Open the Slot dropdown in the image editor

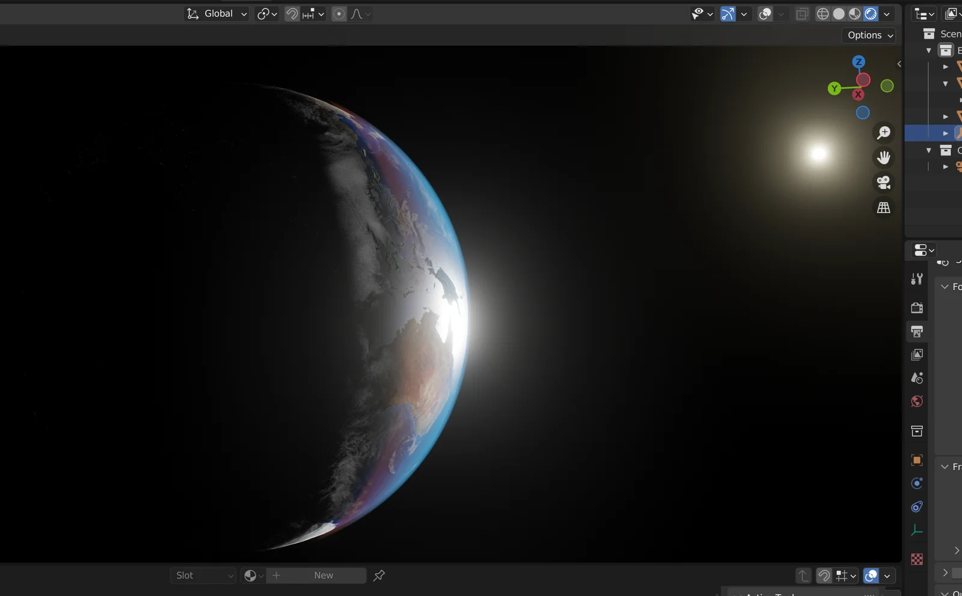tap(203, 575)
